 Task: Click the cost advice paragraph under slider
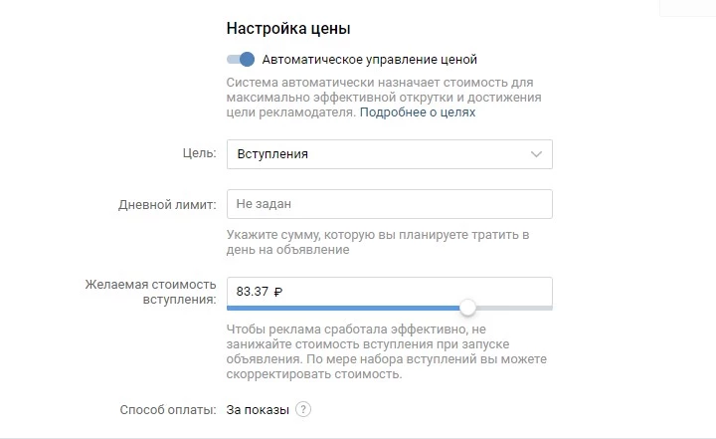pyautogui.click(x=386, y=351)
